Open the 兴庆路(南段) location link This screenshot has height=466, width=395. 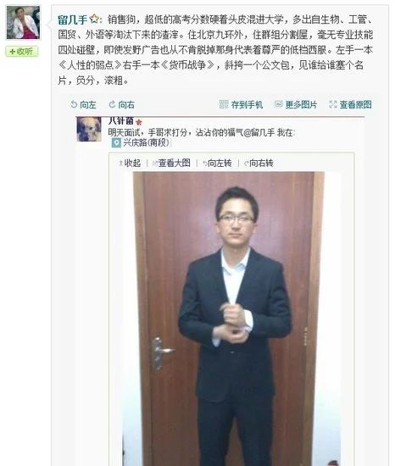tap(147, 142)
